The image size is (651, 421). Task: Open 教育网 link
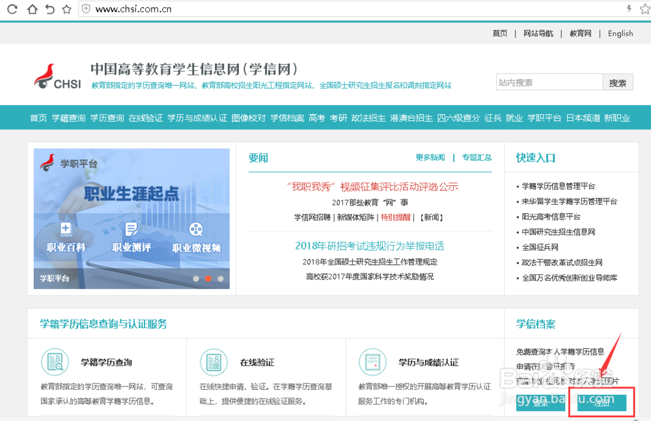(x=581, y=34)
